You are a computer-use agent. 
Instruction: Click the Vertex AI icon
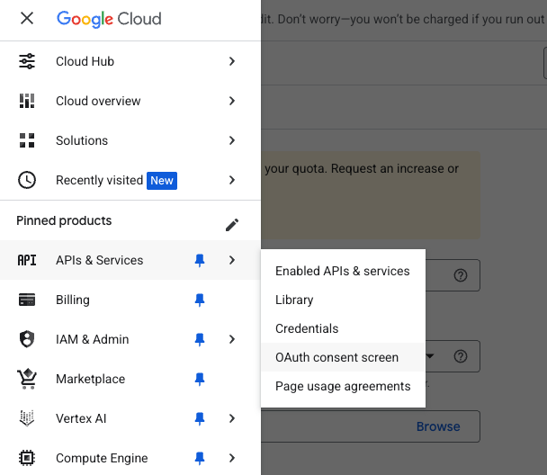(x=27, y=418)
